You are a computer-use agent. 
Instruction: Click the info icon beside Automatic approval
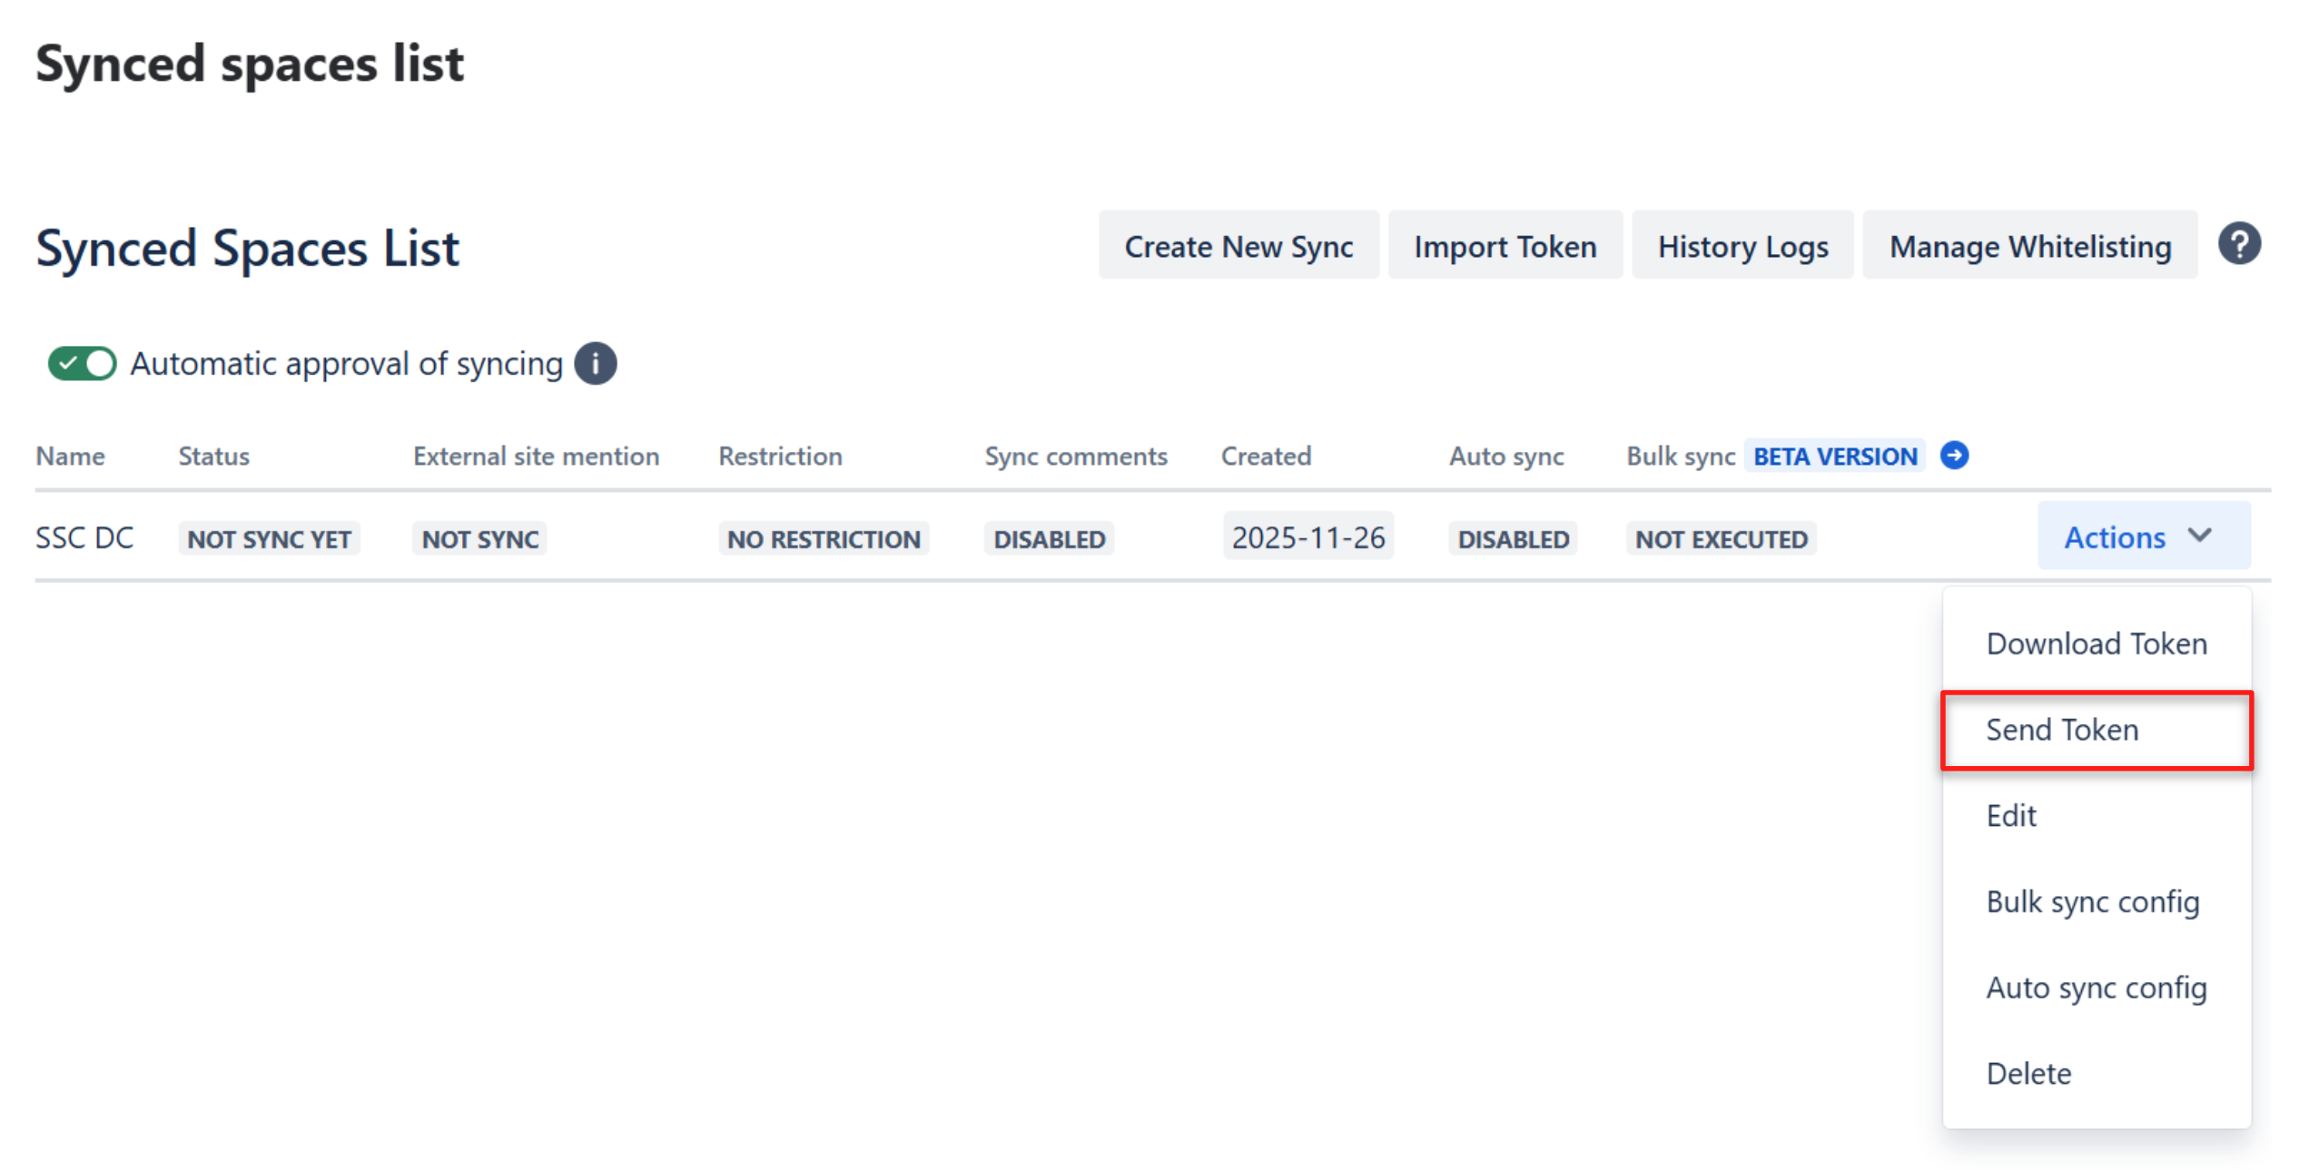tap(595, 364)
